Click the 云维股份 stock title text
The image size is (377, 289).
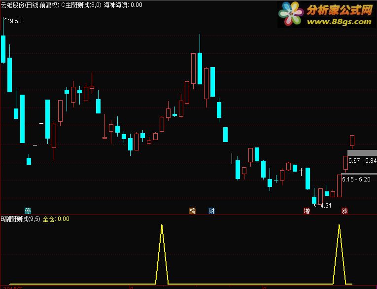12,5
